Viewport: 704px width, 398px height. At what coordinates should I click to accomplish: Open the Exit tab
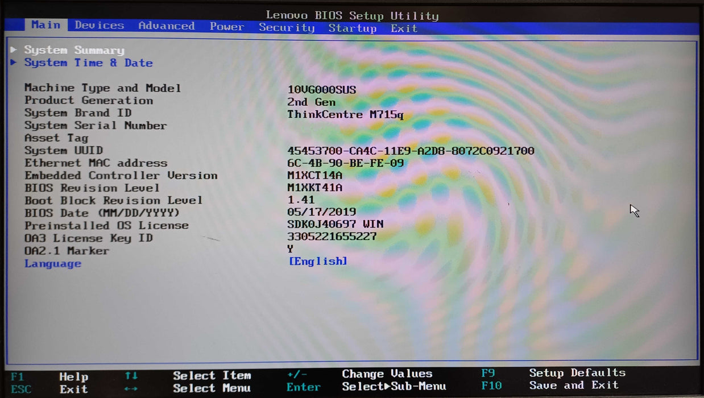pyautogui.click(x=404, y=28)
